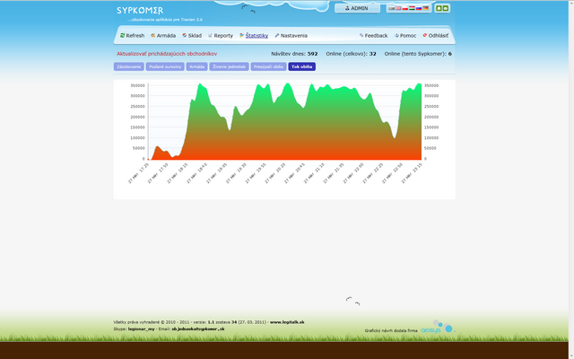This screenshot has height=359, width=574.
Task: Open the Feedback form
Action: click(x=374, y=36)
